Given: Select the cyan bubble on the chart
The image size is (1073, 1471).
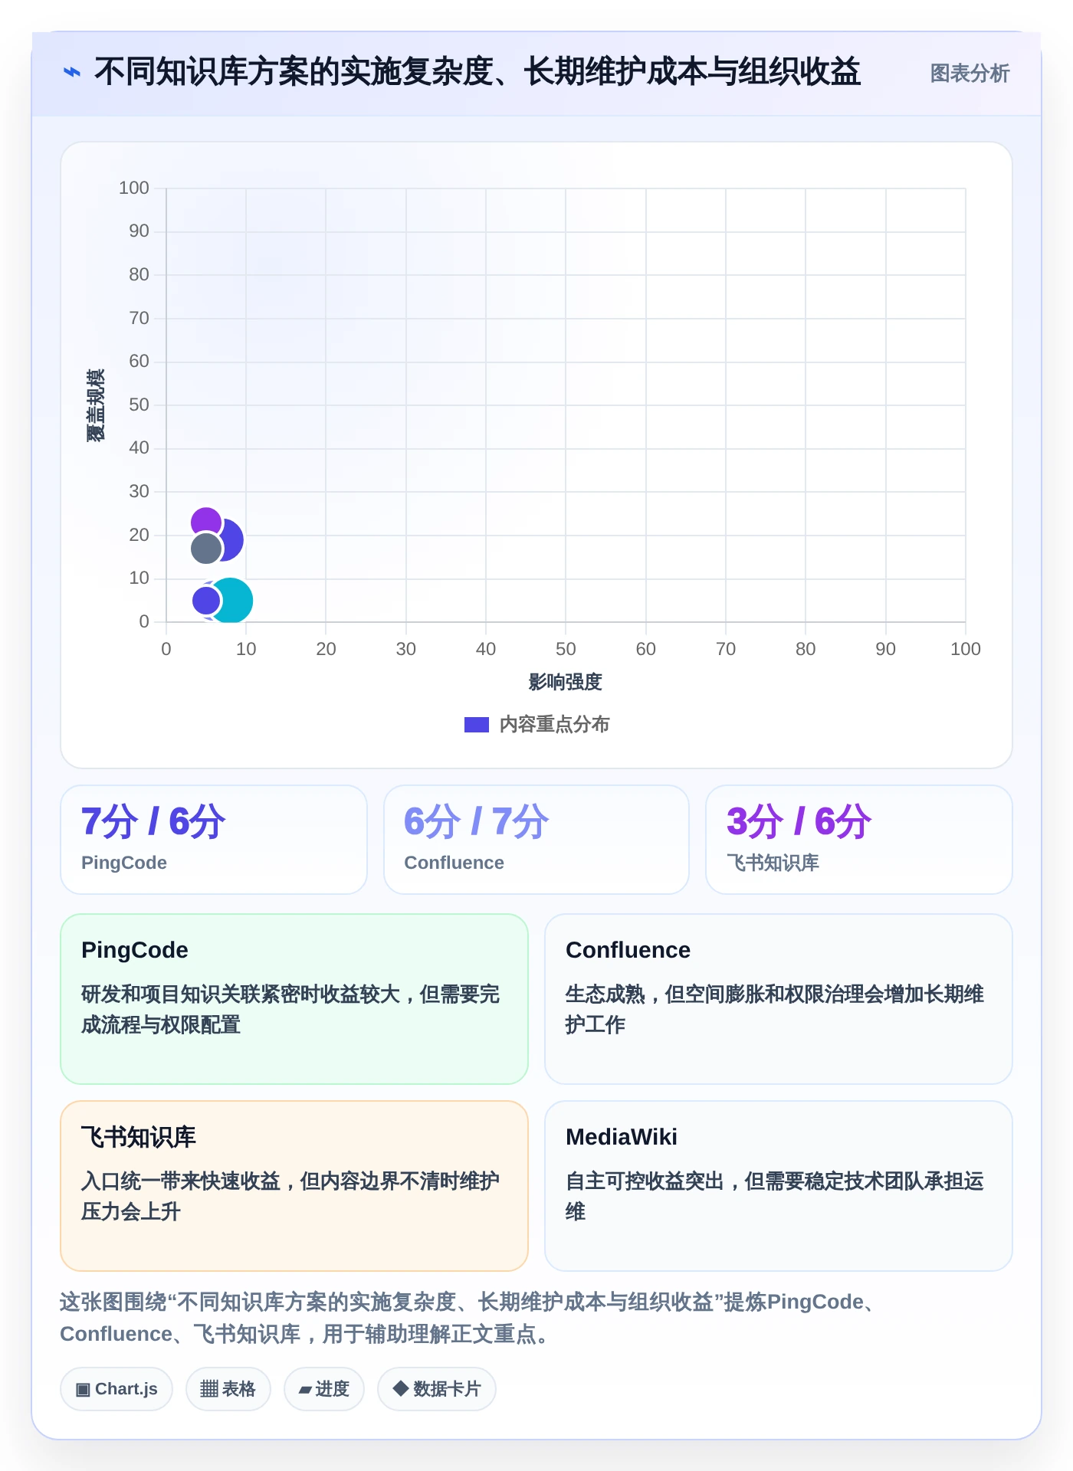Looking at the screenshot, I should (x=232, y=600).
